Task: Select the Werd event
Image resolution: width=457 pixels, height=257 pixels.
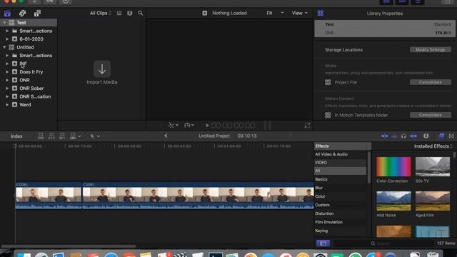Action: 25,105
